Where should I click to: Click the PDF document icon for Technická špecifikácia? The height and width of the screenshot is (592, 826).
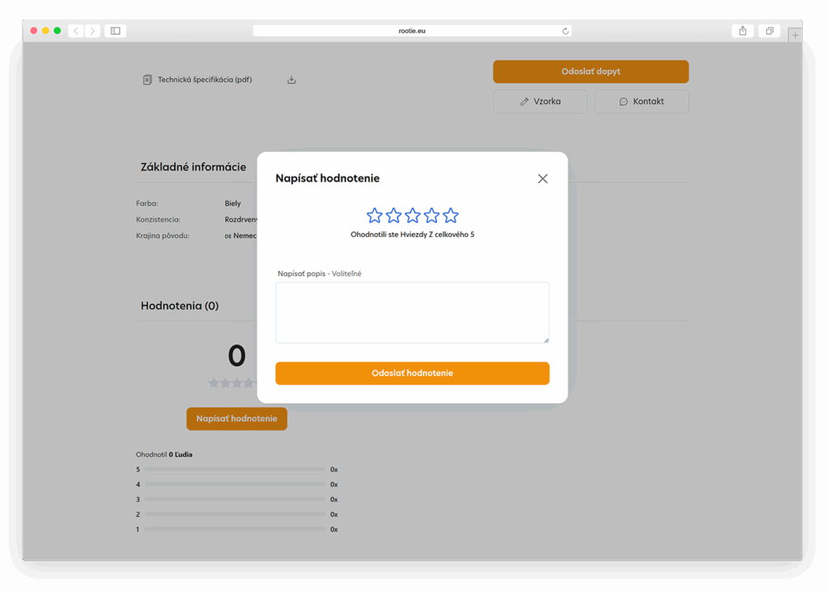tap(147, 79)
